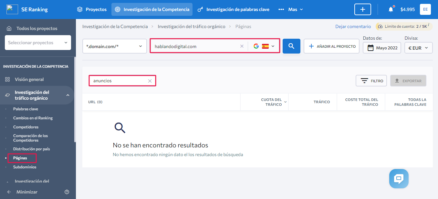Open the Proyectos menu
438x199 pixels.
point(92,9)
